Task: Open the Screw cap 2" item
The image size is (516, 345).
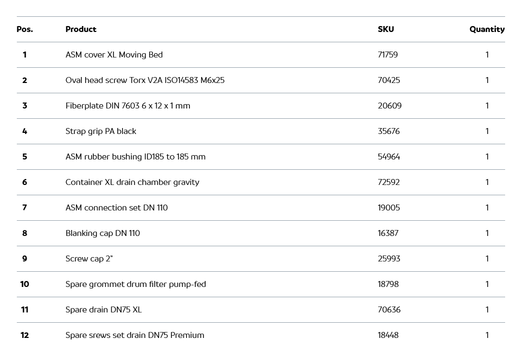Action: (x=89, y=259)
